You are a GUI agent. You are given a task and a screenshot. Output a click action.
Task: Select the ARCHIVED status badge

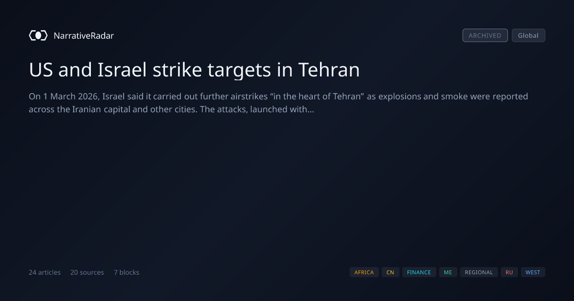[485, 35]
